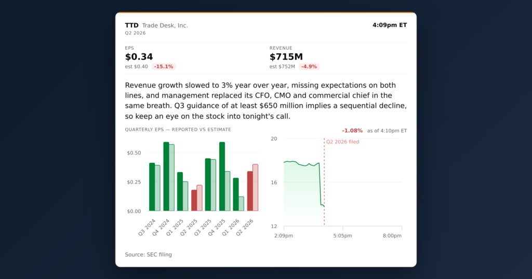Image resolution: width=532 pixels, height=279 pixels.
Task: Click the -1.08% price change figure
Action: tap(352, 131)
